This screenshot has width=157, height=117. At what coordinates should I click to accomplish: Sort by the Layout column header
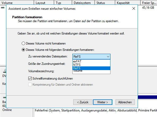(x=44, y=3)
